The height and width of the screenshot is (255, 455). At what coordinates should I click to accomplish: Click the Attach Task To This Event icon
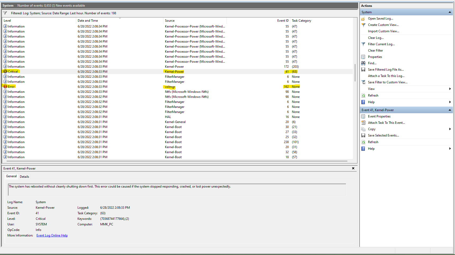point(363,123)
